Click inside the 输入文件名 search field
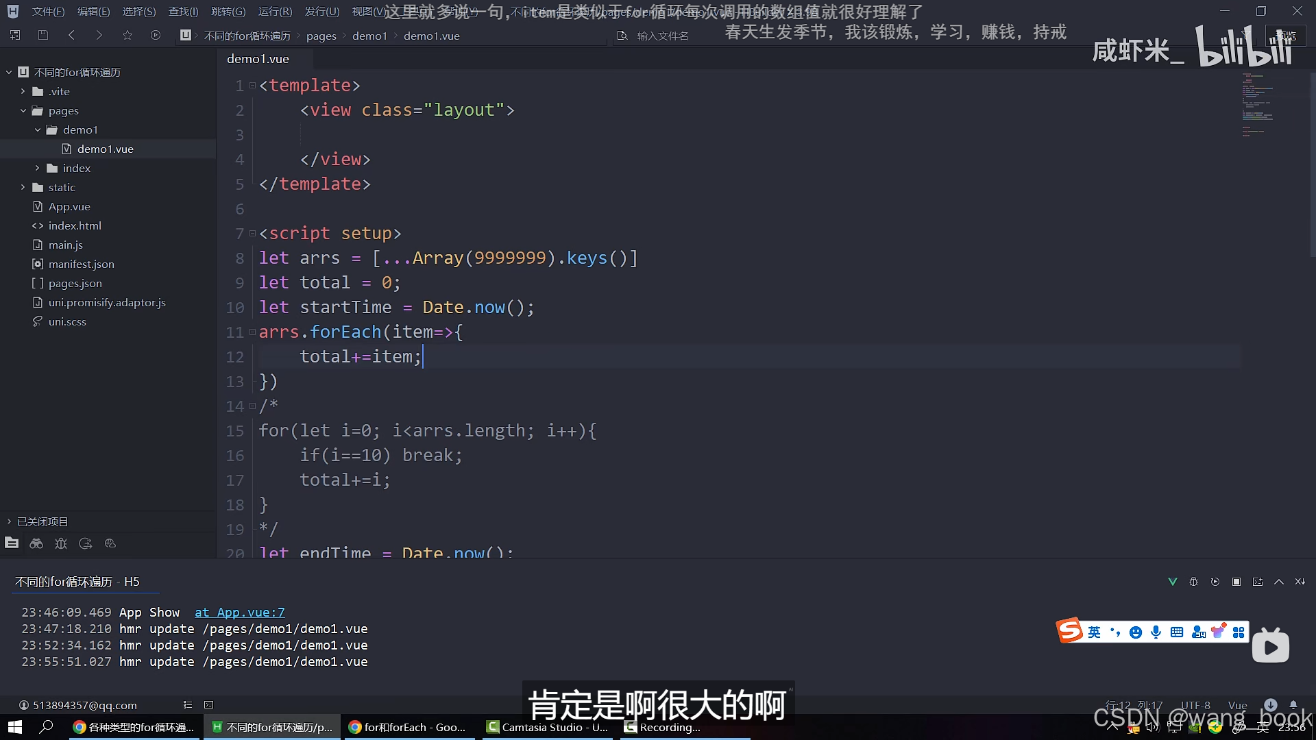Screen dimensions: 1316x740 [x=662, y=36]
